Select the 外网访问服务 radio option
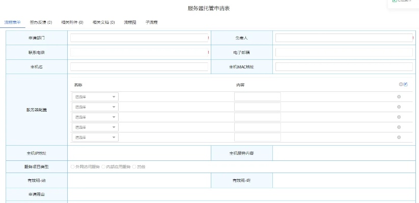The image size is (419, 203). pos(72,167)
